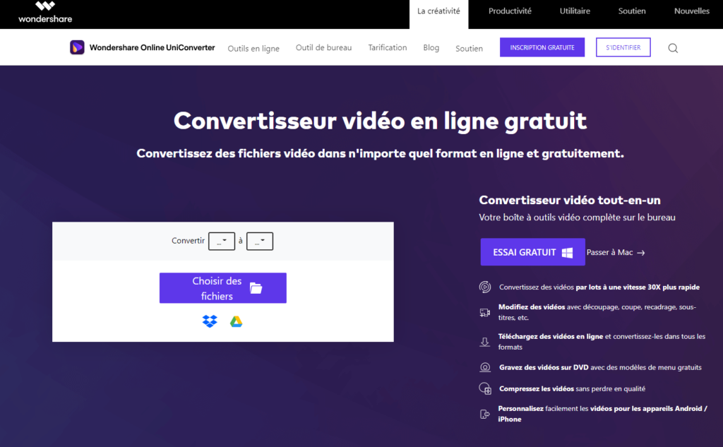Click the 'Convertir' label in converter box
This screenshot has height=447, width=723.
(x=188, y=241)
